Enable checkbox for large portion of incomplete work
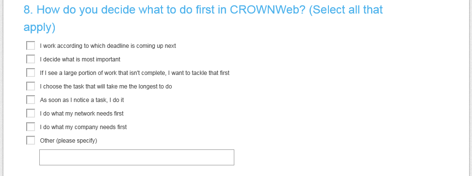This screenshot has height=176, width=472. coord(31,73)
